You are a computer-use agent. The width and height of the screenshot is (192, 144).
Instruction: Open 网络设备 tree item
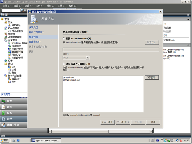pyautogui.click(x=16, y=55)
